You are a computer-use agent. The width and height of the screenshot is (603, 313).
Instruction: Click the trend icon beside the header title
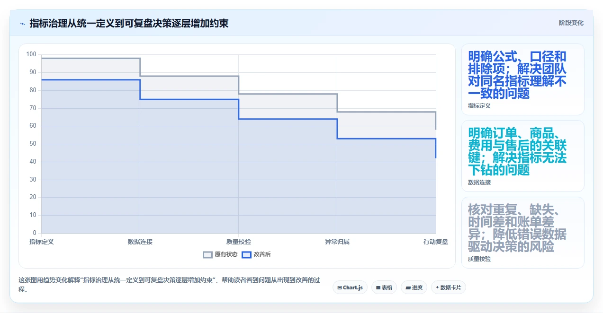coord(22,23)
